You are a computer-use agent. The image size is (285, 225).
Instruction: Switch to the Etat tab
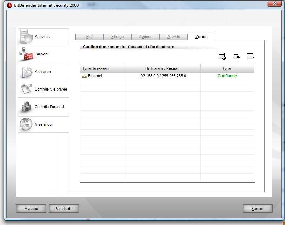[x=90, y=37]
